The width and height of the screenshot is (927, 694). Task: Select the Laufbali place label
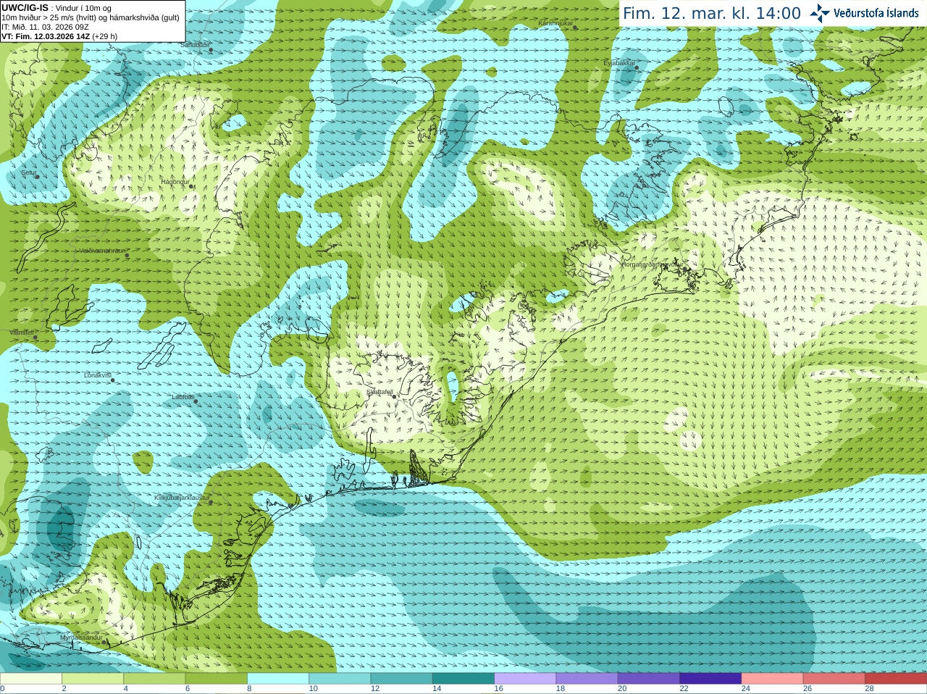[x=183, y=397]
